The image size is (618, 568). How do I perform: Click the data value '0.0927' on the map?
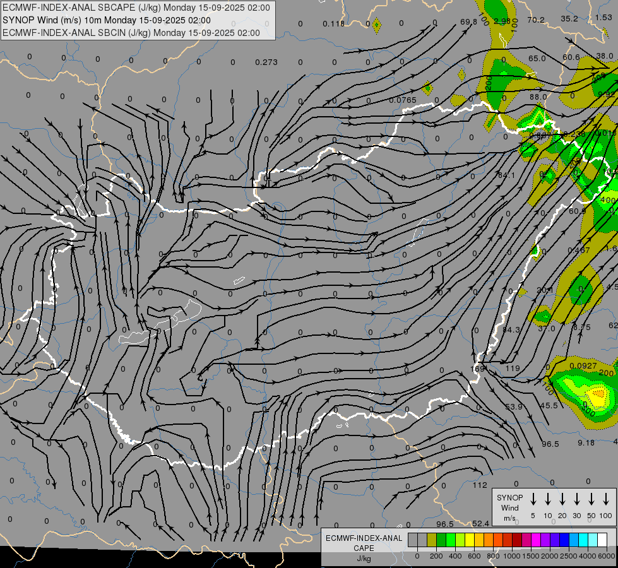583,366
